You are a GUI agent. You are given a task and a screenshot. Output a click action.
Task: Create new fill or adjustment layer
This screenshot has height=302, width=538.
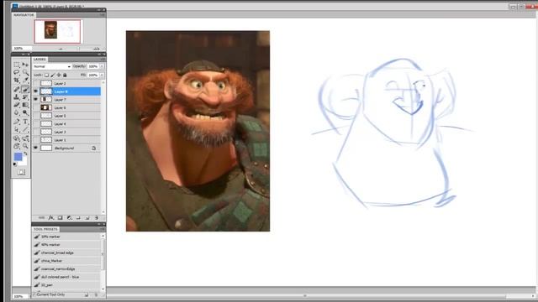69,218
